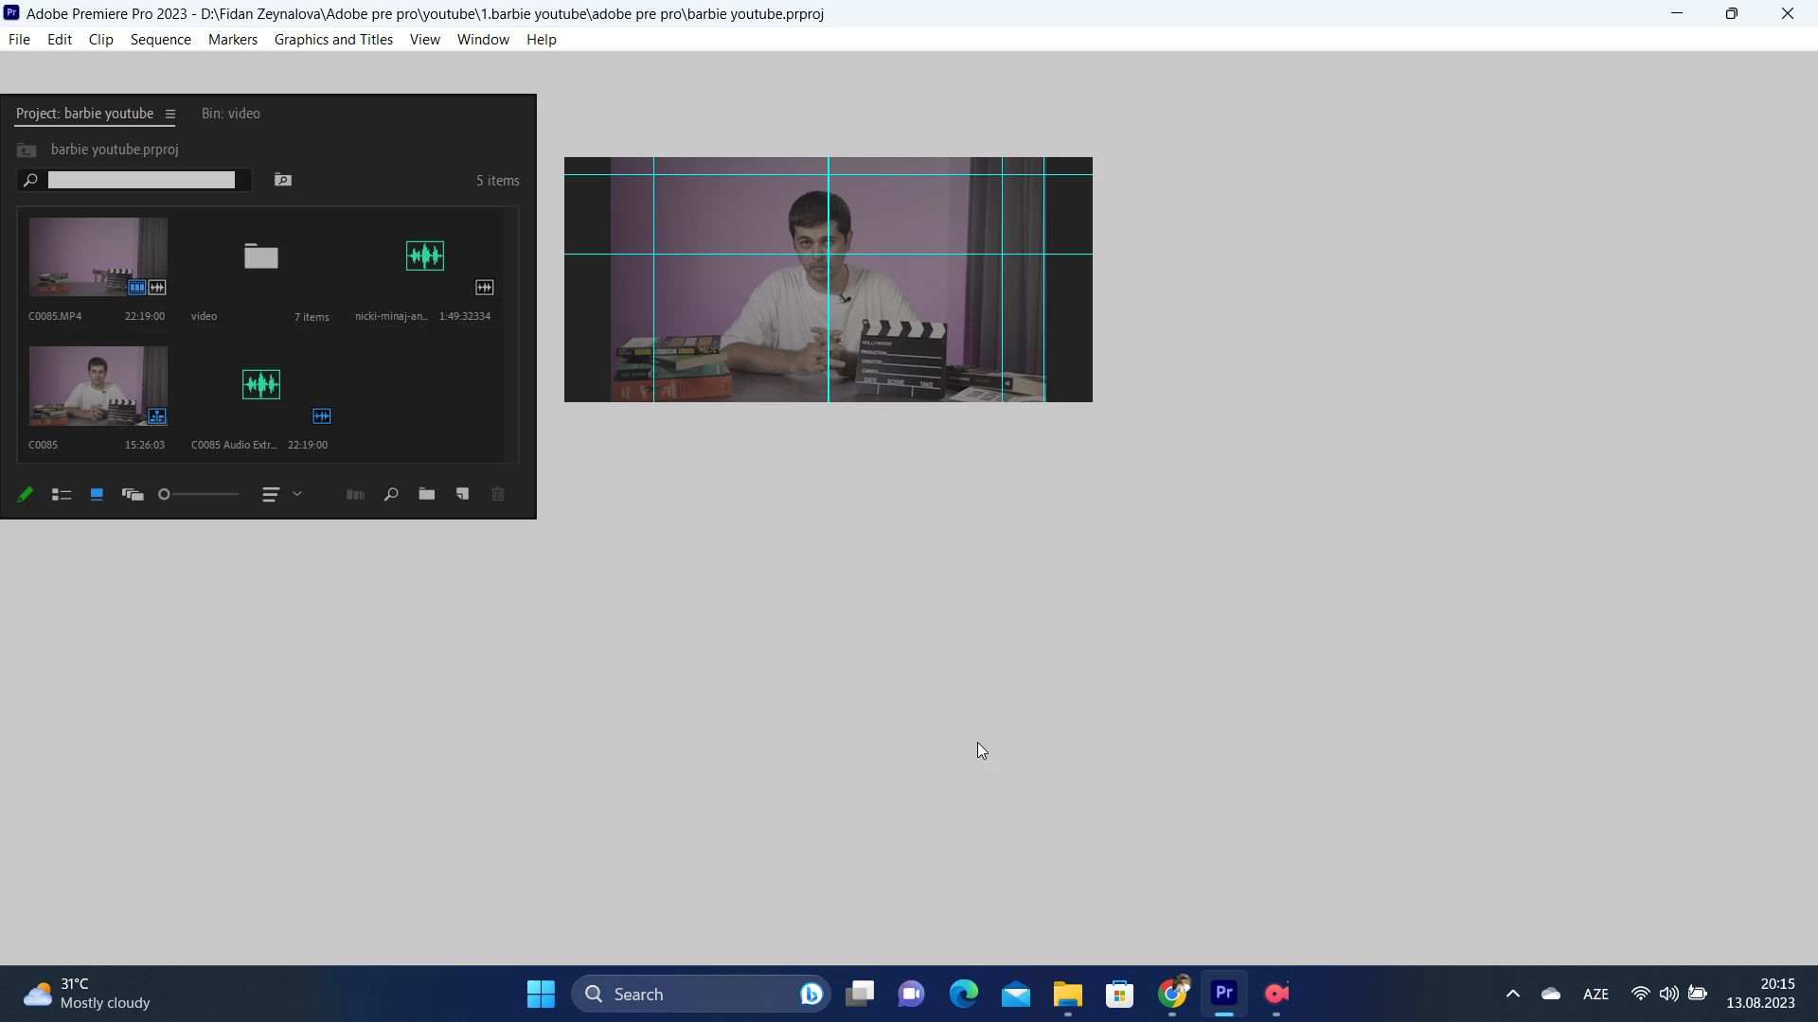Click the New Item icon
The width and height of the screenshot is (1818, 1022).
point(463,494)
